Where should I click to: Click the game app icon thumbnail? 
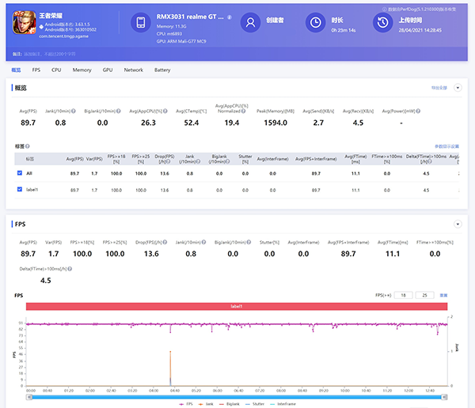[25, 24]
